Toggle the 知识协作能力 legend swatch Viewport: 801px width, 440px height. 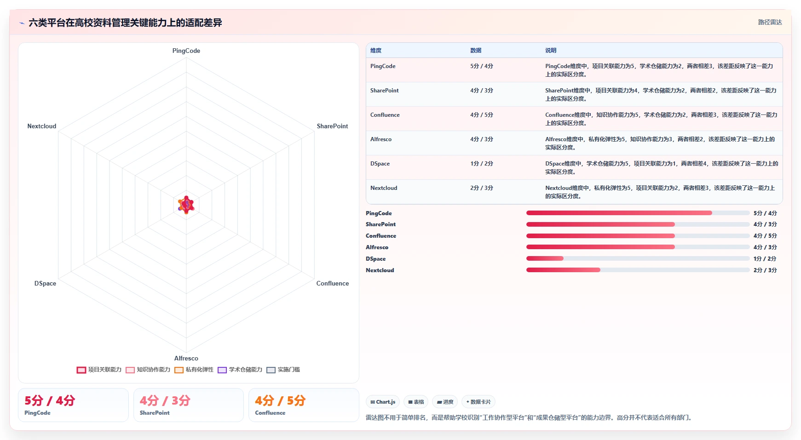point(130,370)
